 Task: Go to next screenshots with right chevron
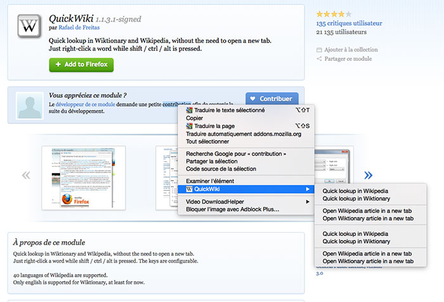tap(368, 175)
